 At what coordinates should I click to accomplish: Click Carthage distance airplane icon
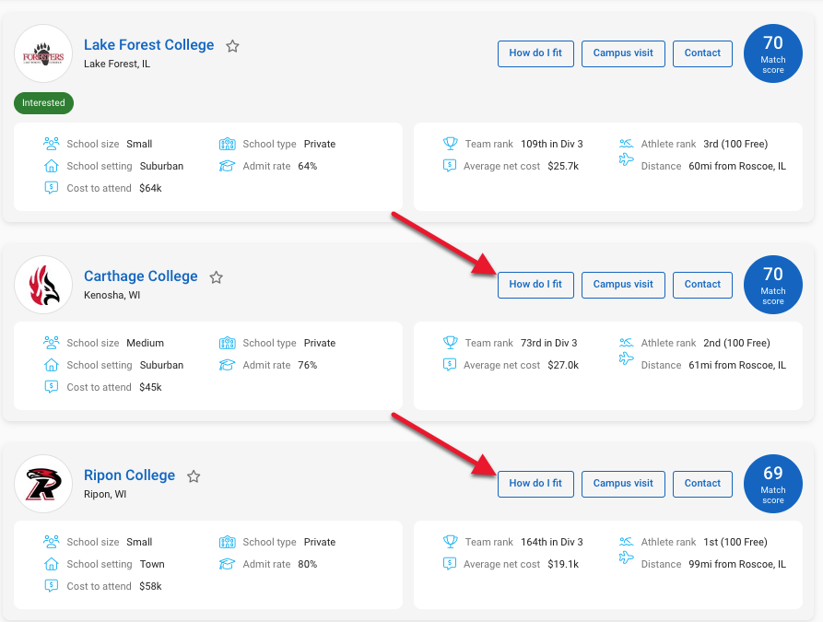click(626, 358)
